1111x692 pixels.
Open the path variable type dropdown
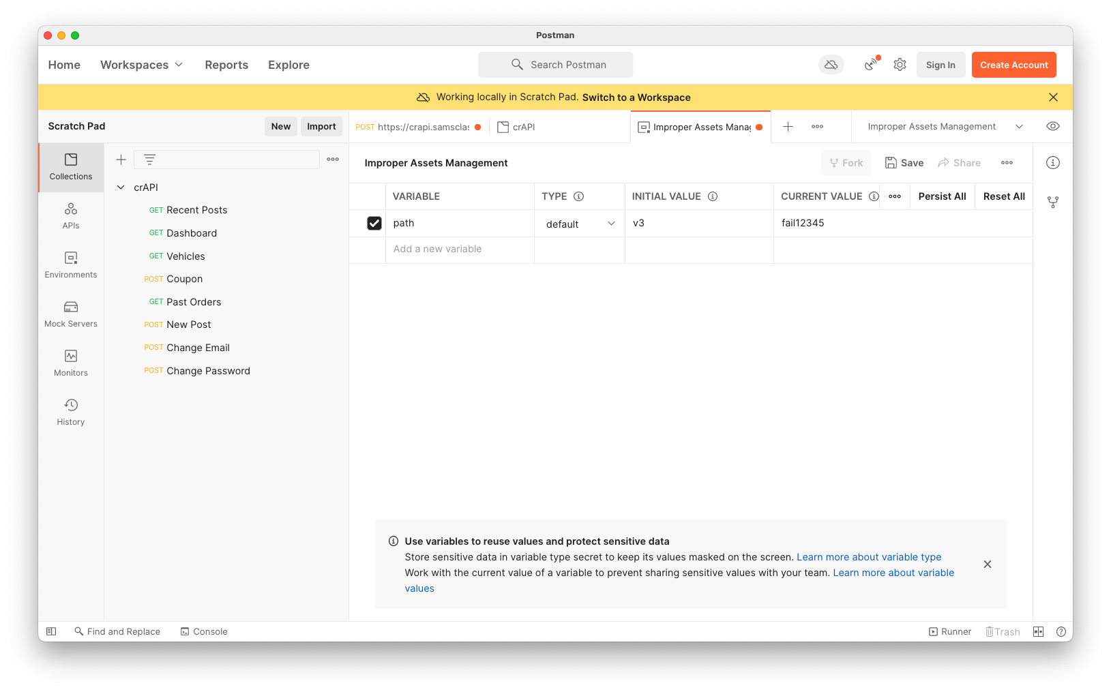click(x=580, y=224)
